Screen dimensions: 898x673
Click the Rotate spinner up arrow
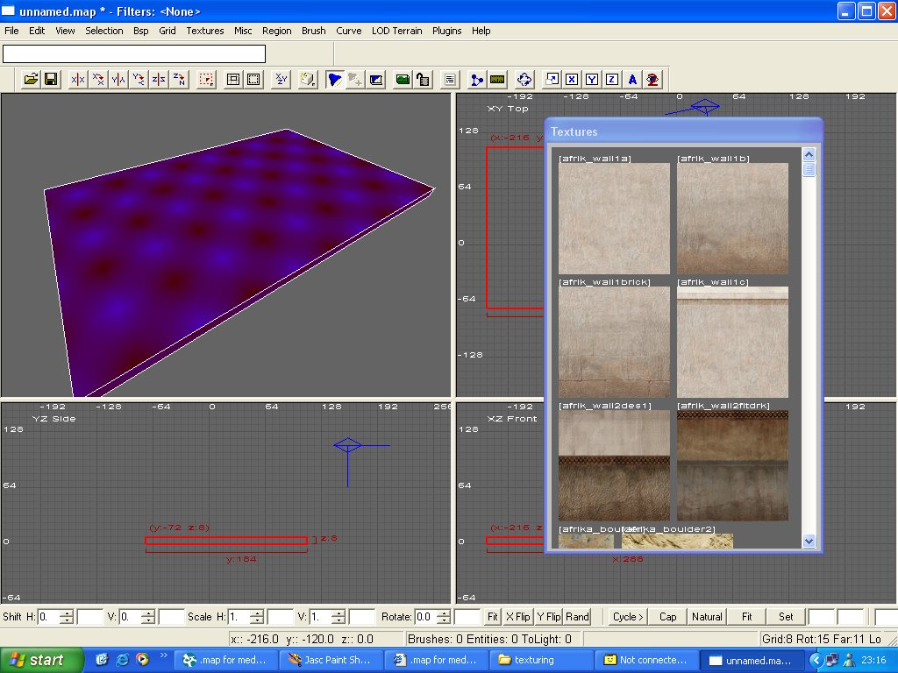[445, 613]
